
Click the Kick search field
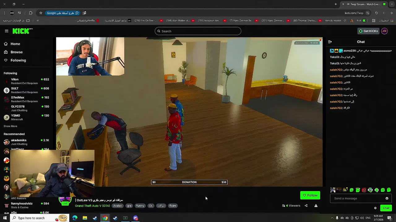click(198, 31)
